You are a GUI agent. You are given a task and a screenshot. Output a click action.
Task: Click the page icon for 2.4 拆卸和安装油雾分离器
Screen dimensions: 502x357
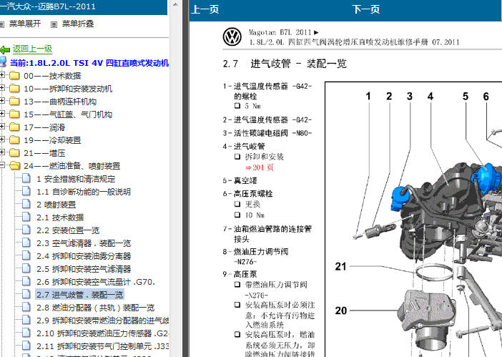[x=26, y=255]
